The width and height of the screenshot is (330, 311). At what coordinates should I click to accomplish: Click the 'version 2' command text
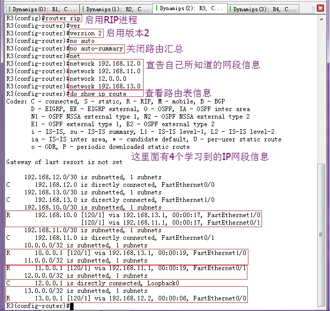click(86, 33)
